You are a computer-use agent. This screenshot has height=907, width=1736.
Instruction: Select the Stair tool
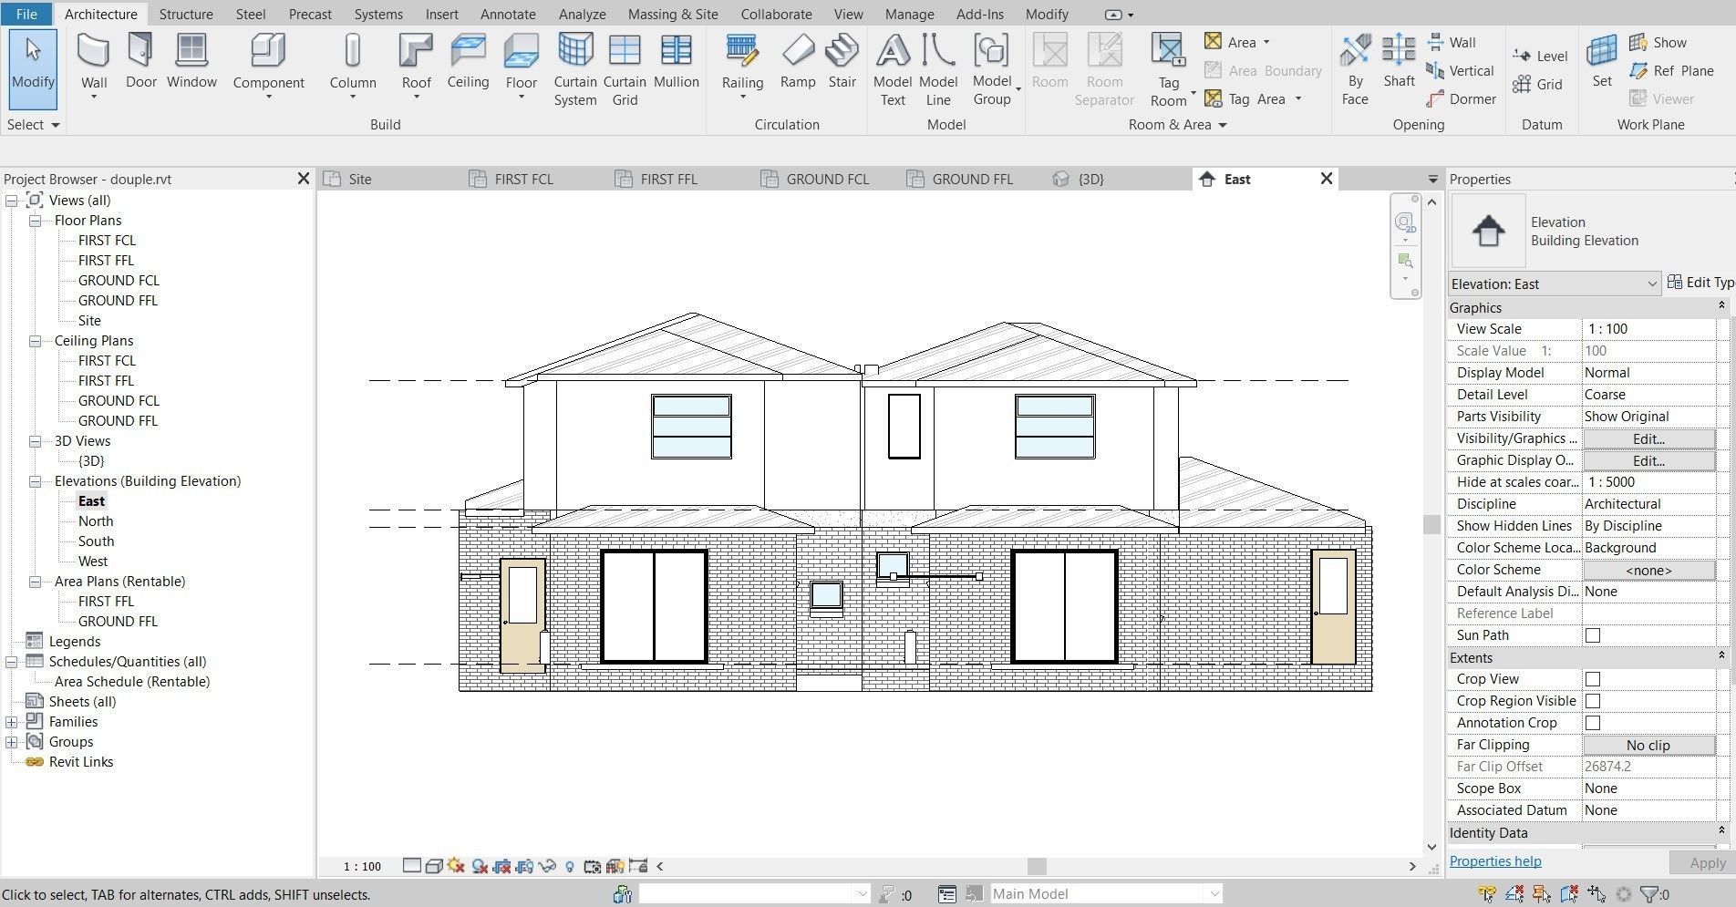click(842, 62)
